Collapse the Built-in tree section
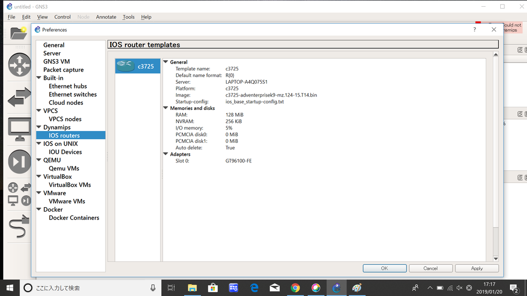Viewport: 527px width, 296px height. click(39, 78)
